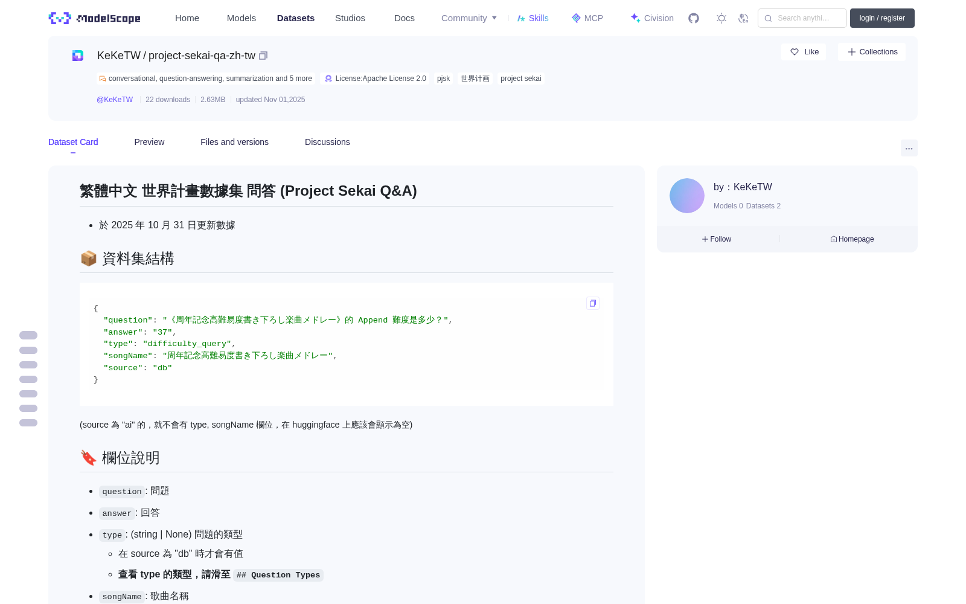Click the '22 downloads' text

(168, 100)
